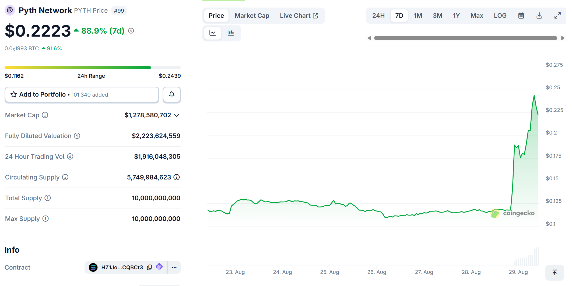Open the calendar date range picker
Image resolution: width=572 pixels, height=286 pixels.
(x=521, y=16)
